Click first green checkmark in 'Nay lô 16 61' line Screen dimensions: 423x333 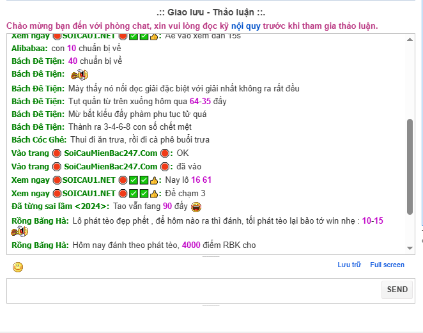pos(134,180)
